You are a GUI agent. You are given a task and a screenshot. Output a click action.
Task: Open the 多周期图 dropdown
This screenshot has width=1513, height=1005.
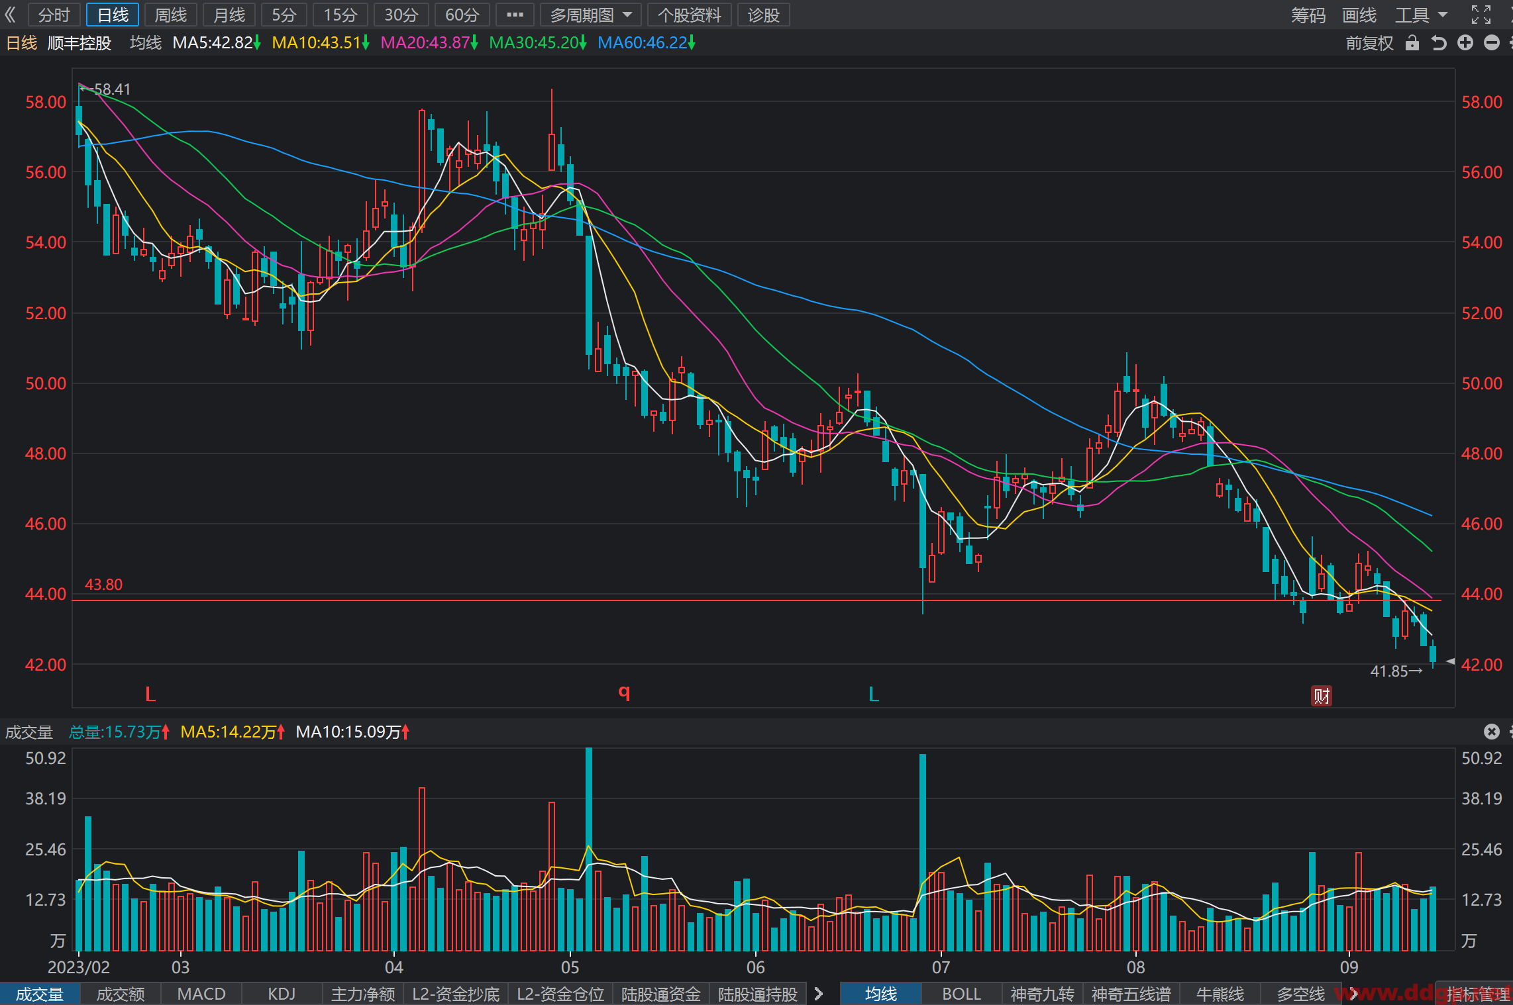coord(591,15)
